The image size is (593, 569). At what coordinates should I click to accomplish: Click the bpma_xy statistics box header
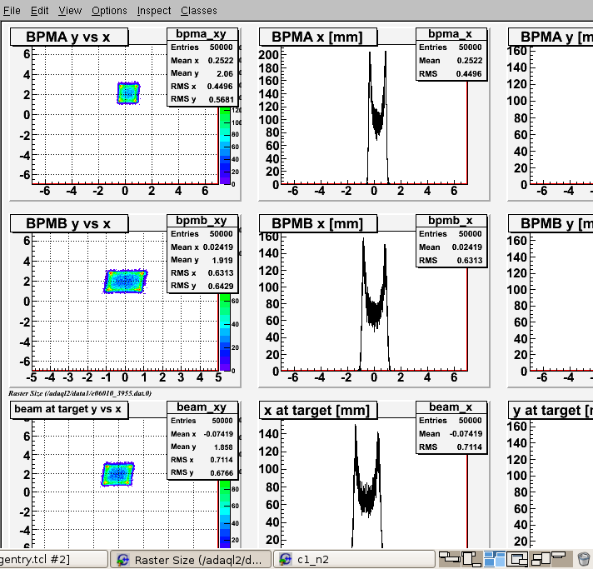(202, 34)
